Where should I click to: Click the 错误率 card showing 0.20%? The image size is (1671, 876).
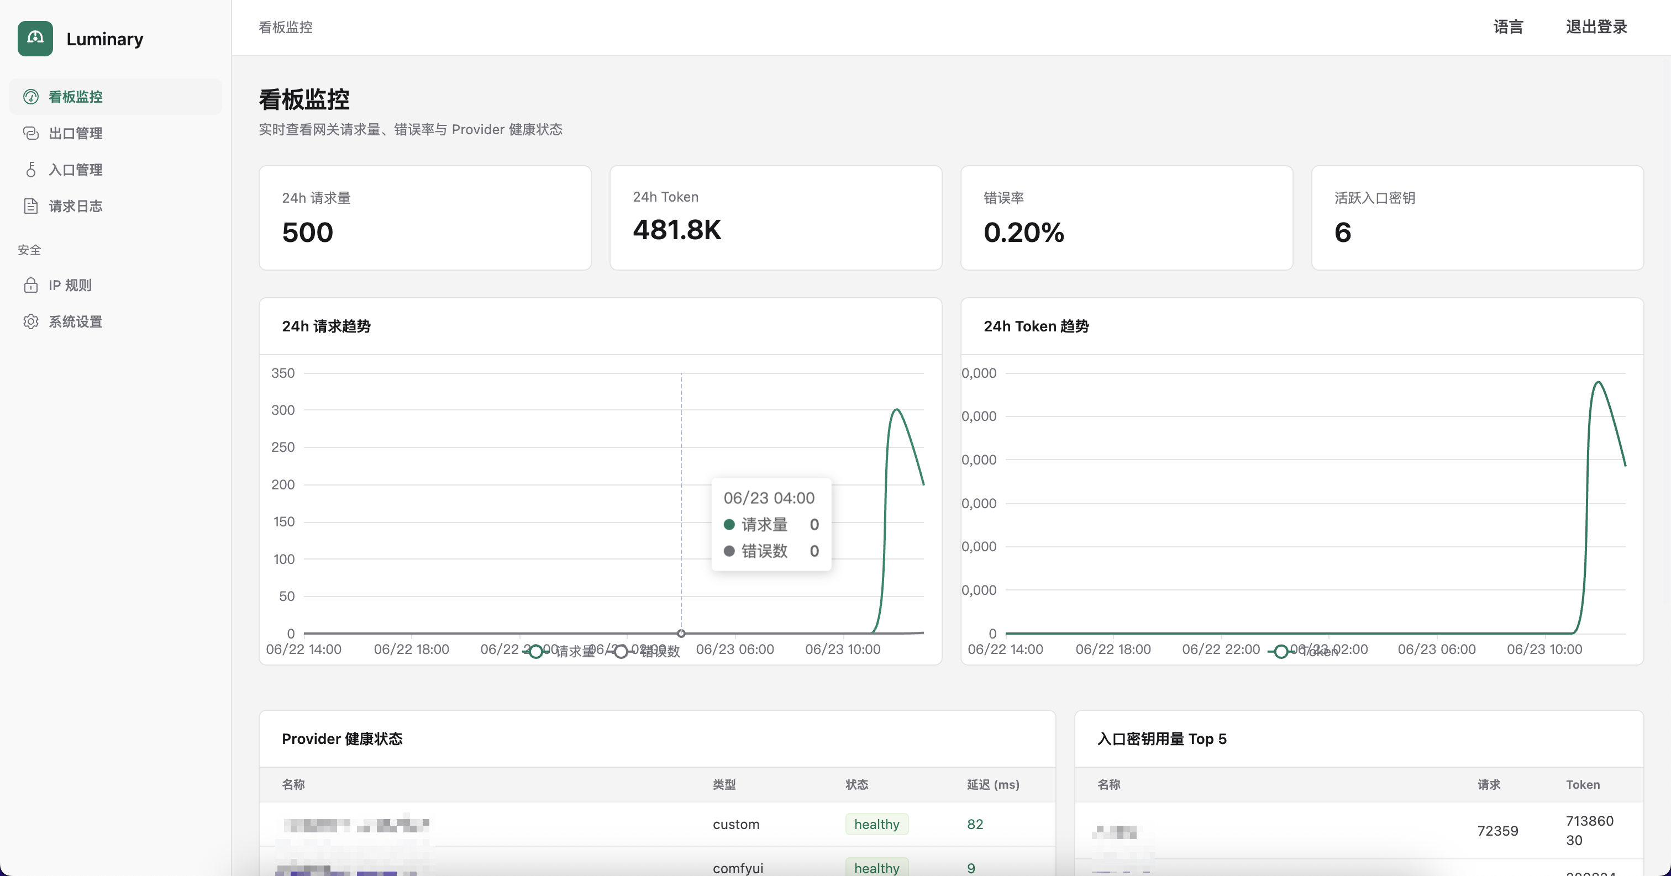1127,218
